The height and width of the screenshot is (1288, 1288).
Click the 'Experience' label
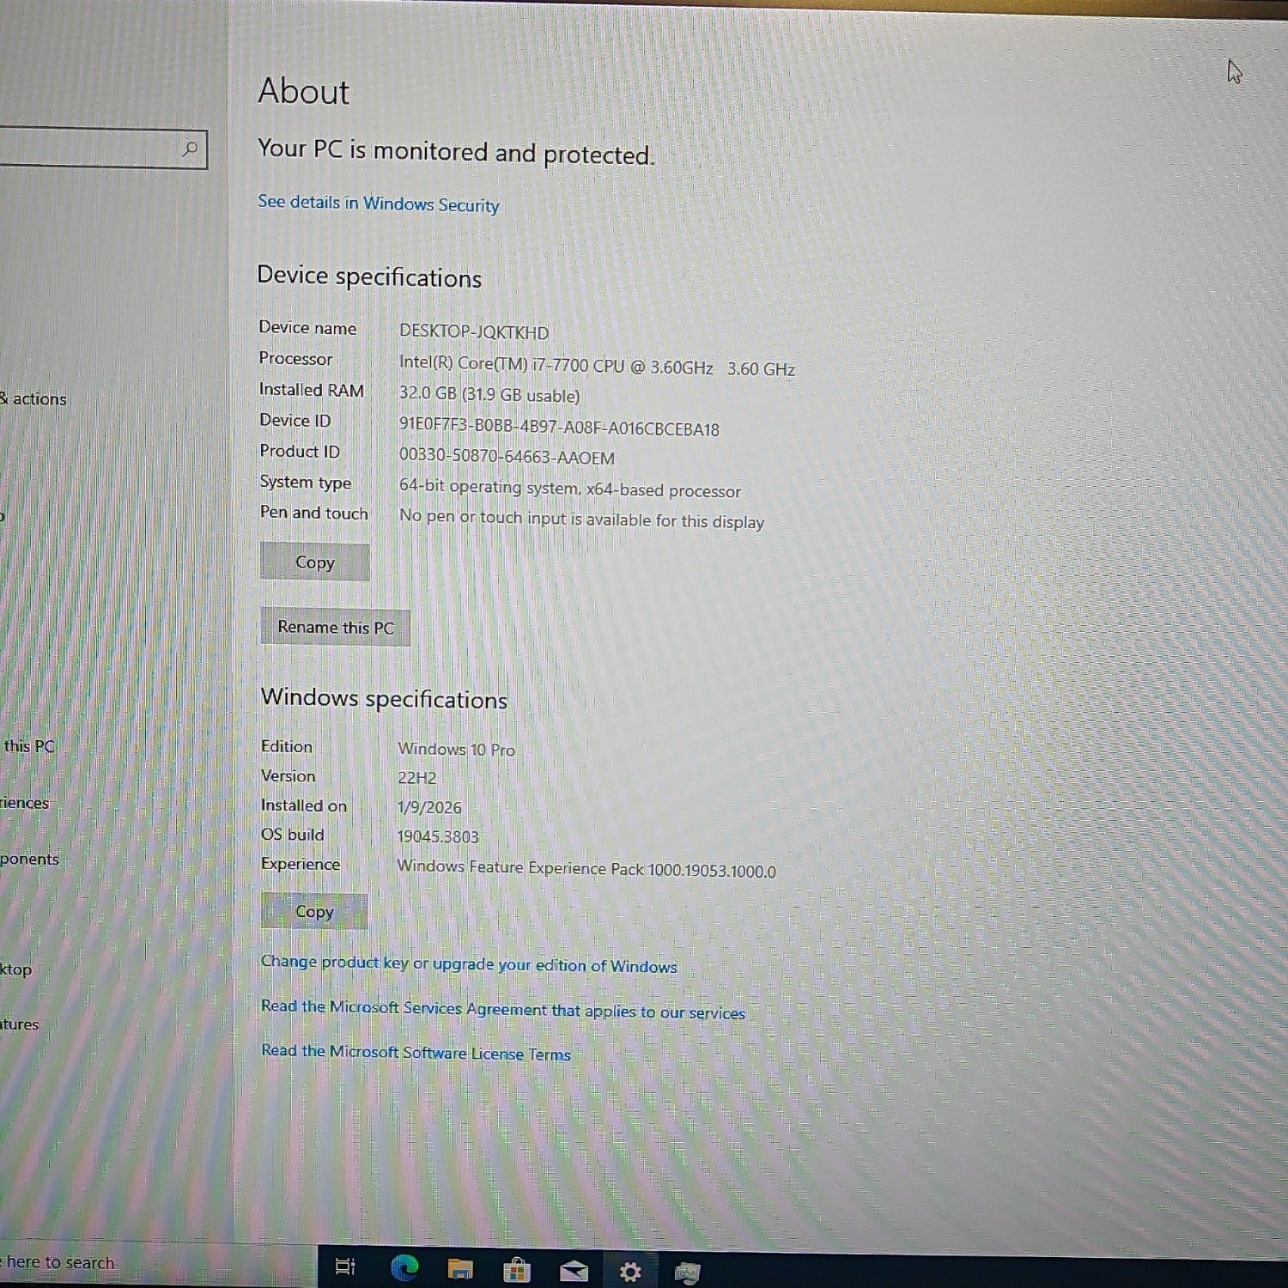pyautogui.click(x=301, y=864)
